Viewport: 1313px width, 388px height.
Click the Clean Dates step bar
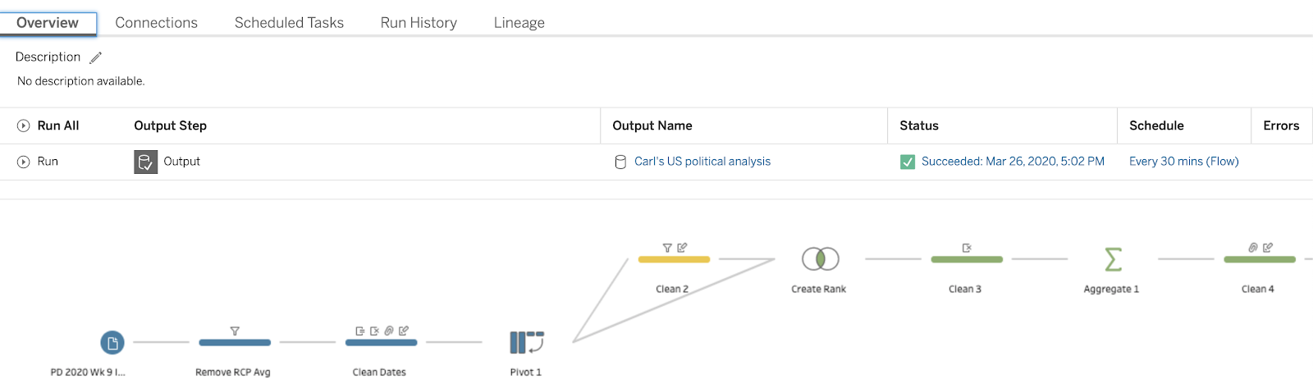tap(381, 342)
